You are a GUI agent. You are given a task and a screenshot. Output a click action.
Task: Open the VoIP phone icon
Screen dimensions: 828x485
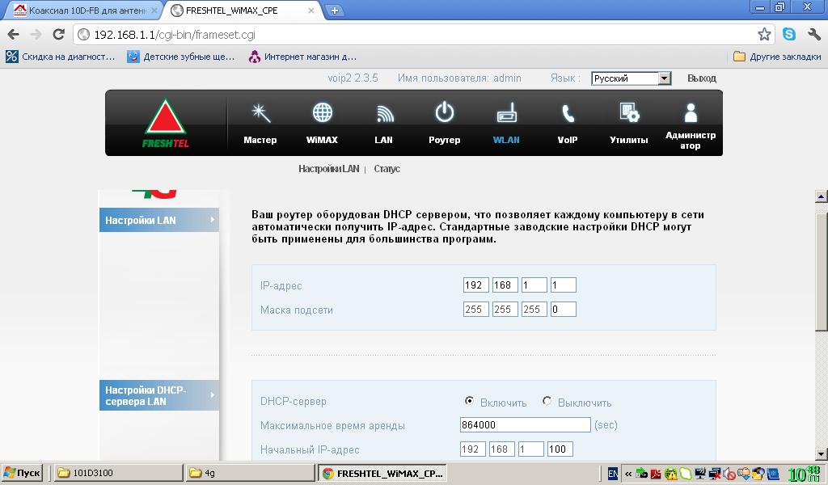coord(568,113)
